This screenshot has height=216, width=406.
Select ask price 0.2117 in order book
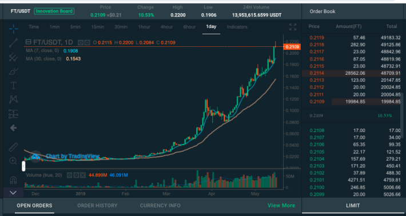(x=317, y=52)
